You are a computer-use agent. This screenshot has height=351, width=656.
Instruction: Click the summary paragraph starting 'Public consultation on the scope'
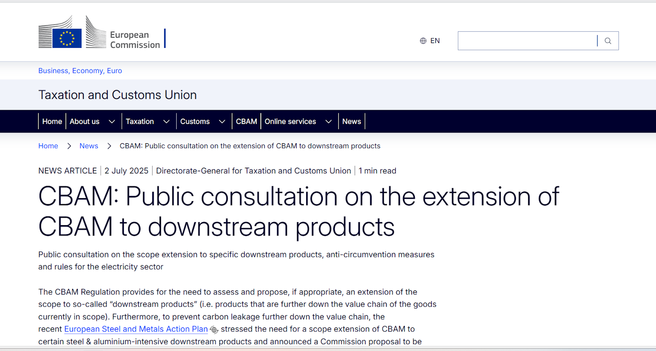click(x=236, y=260)
